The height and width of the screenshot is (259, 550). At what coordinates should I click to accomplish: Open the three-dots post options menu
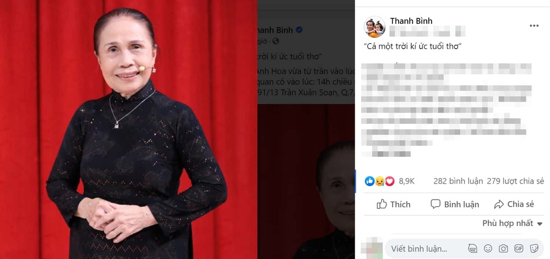(534, 26)
